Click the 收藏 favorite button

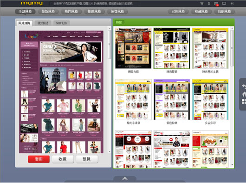63,159
